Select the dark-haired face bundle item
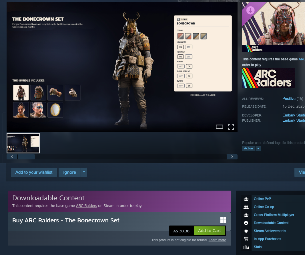Viewport: 305px width, 255px height. (21, 110)
